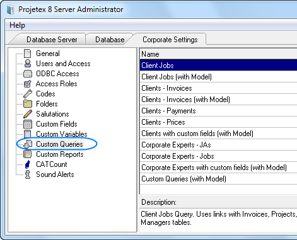Click the Users and Access person icon
Image resolution: width=297 pixels, height=240 pixels.
(28, 64)
